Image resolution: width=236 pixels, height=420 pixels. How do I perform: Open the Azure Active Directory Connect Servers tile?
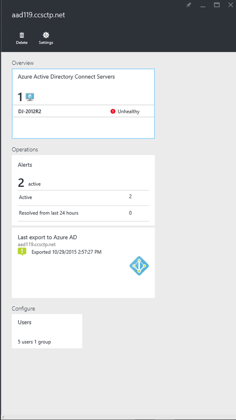[83, 104]
